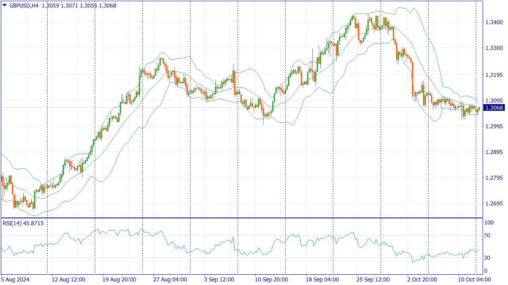This screenshot has height=285, width=508.
Task: Click the 1.3300 price axis label
Action: pyautogui.click(x=493, y=48)
